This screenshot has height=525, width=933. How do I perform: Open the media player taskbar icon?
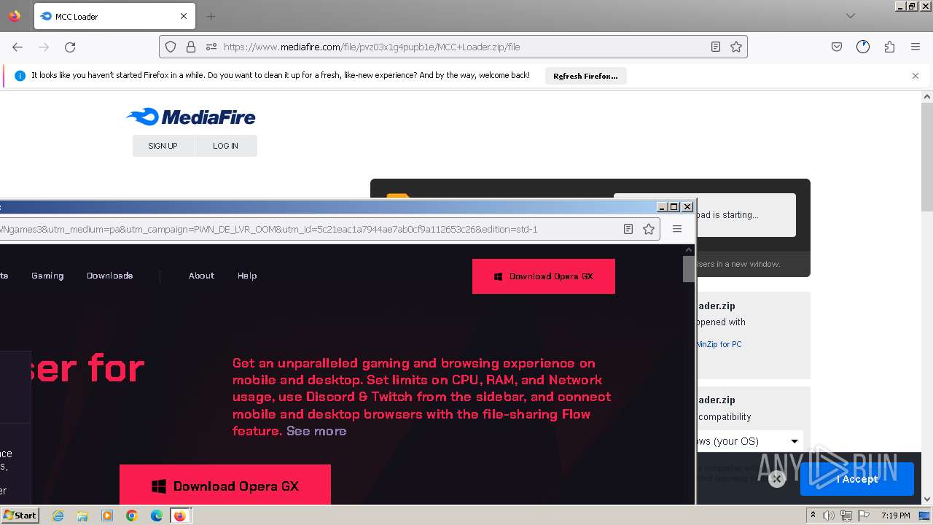(107, 516)
